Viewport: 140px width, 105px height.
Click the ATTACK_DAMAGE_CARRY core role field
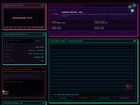[x=72, y=22]
